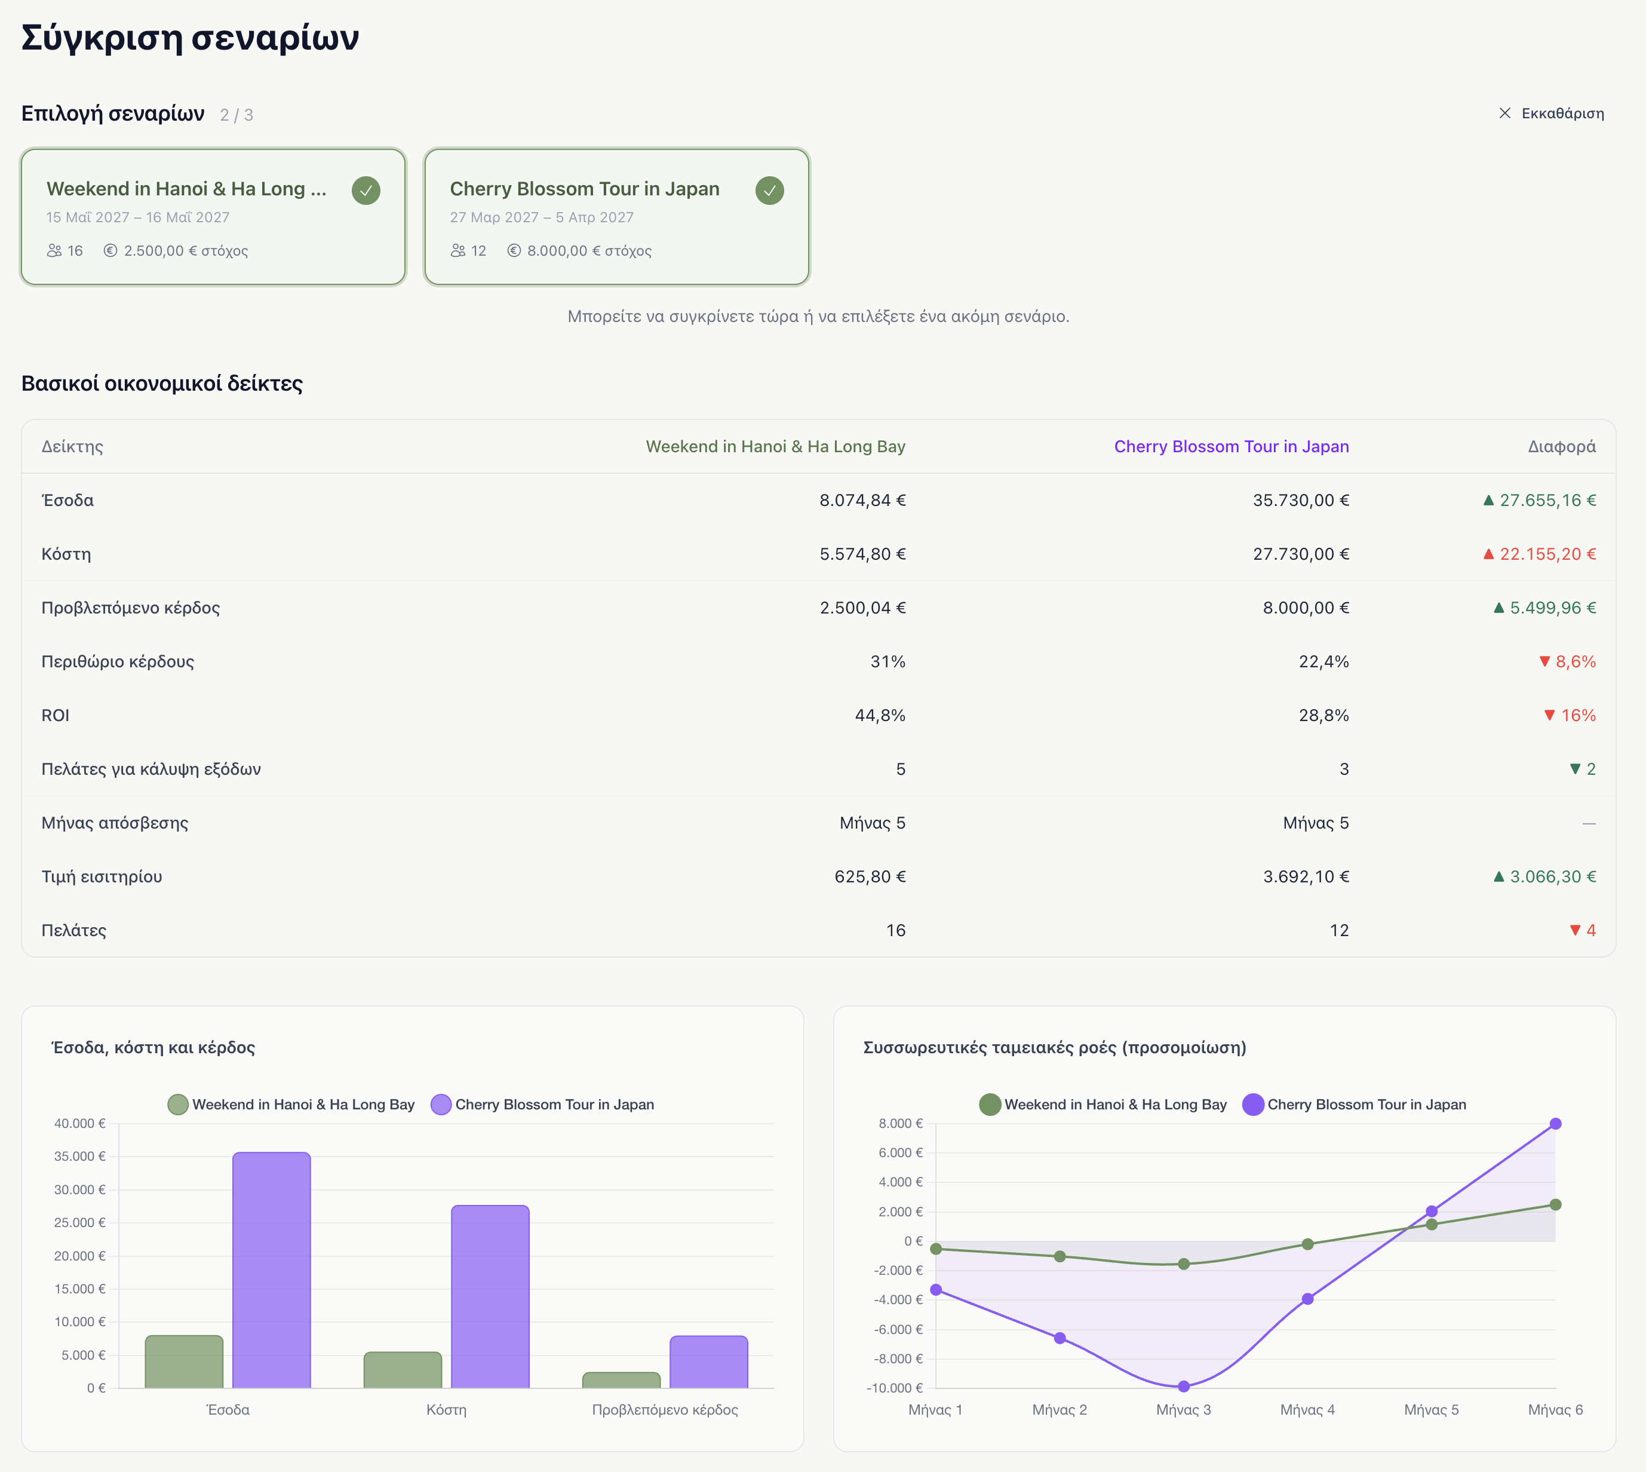Click the red down arrow in Πελάτες row
This screenshot has height=1472, width=1646.
coord(1575,930)
